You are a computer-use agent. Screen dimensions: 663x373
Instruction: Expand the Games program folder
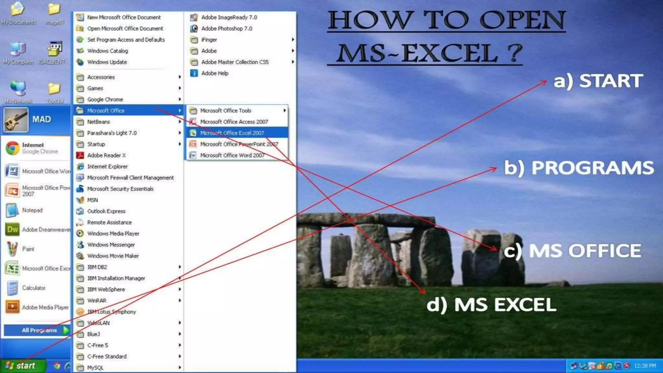(95, 88)
